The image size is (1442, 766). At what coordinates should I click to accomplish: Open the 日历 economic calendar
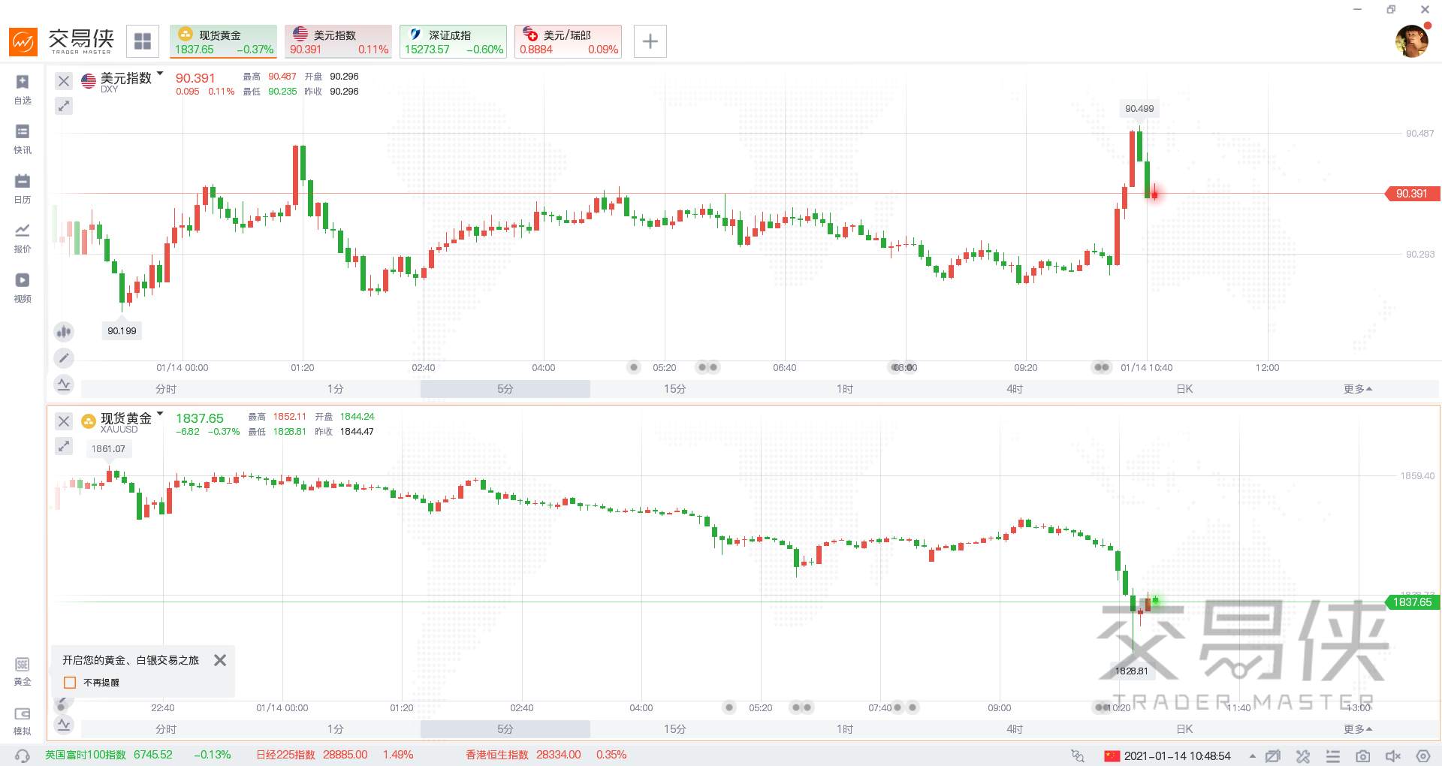point(23,187)
